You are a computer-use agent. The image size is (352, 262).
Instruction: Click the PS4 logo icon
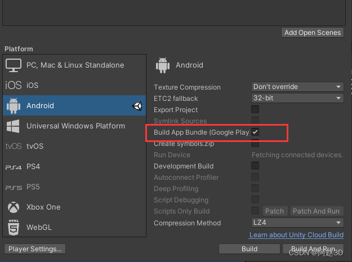14,167
